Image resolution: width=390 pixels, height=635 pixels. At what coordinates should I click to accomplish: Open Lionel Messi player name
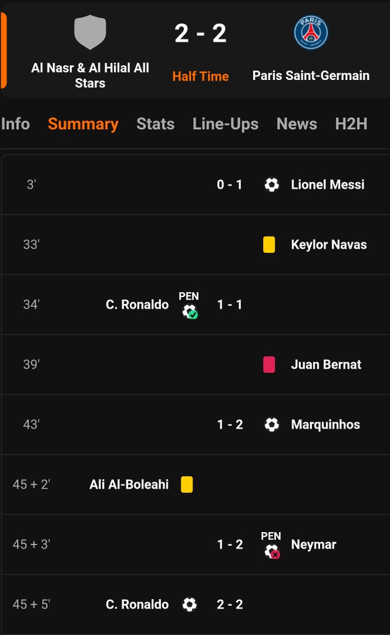click(327, 185)
